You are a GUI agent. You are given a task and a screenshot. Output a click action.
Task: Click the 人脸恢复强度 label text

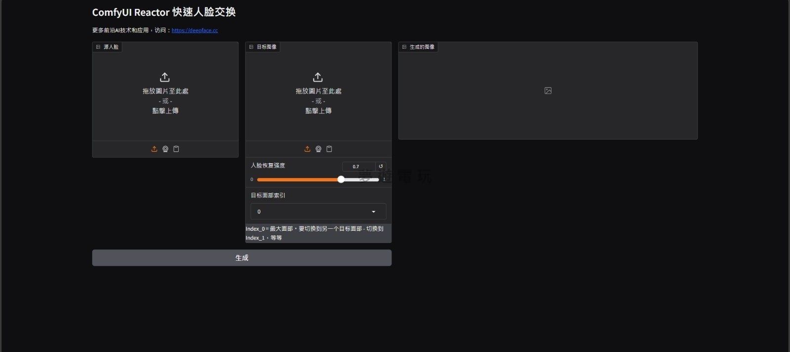pyautogui.click(x=268, y=166)
